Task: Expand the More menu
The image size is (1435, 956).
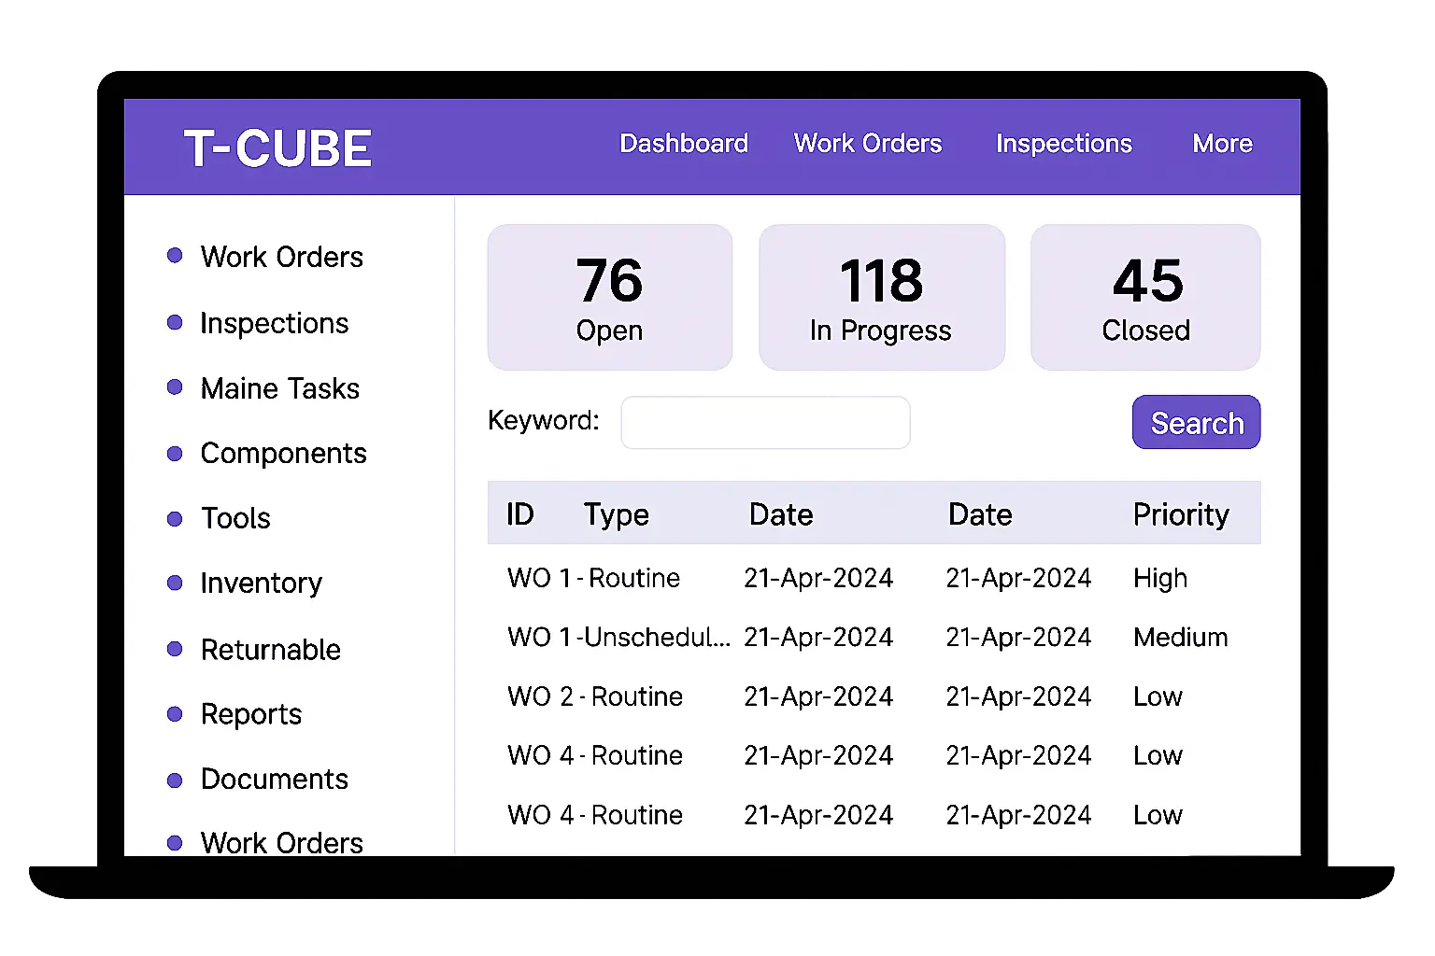Action: pos(1222,144)
